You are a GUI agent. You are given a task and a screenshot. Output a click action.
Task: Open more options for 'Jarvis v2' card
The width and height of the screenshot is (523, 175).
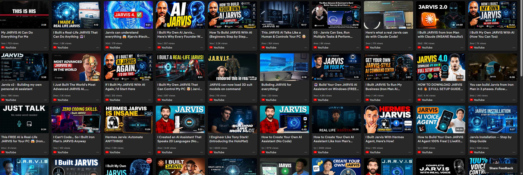click(46, 100)
